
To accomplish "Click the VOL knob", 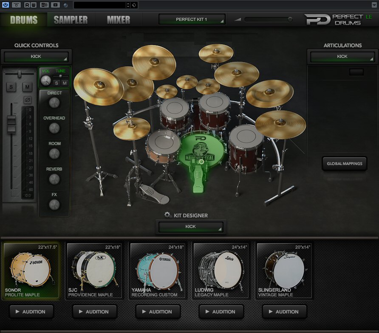I will pyautogui.click(x=46, y=80).
